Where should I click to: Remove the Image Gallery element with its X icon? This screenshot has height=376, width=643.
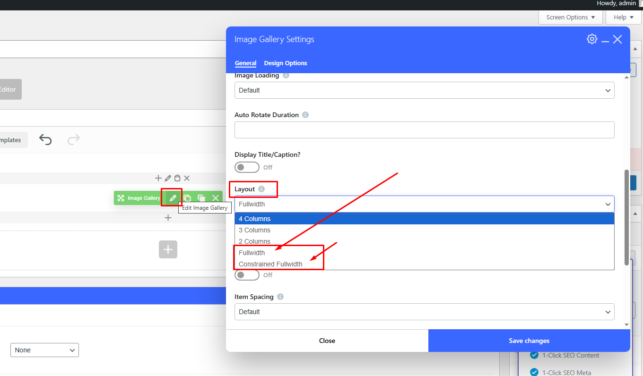(x=216, y=198)
